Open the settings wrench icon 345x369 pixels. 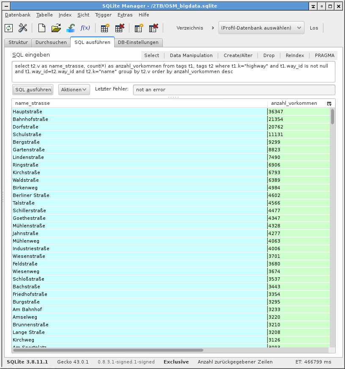23,27
